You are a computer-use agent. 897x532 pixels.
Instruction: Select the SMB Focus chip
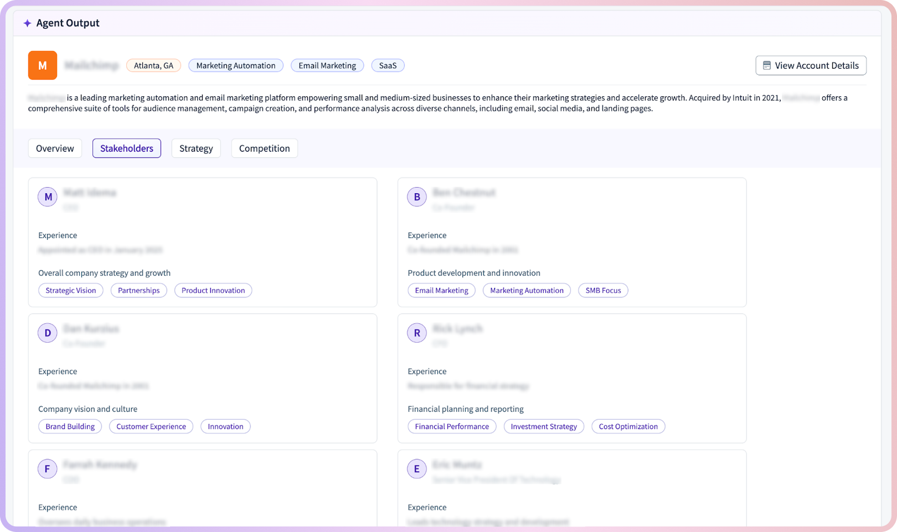604,291
